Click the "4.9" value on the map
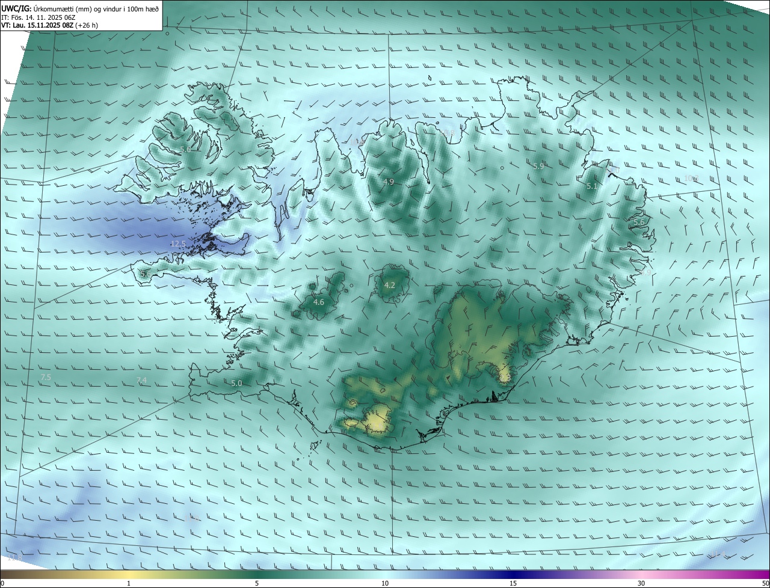Screen dimensions: 770x588 coord(389,182)
